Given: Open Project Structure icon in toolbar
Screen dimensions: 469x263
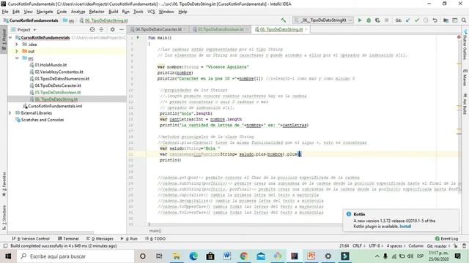Looking at the screenshot, I should (x=446, y=20).
